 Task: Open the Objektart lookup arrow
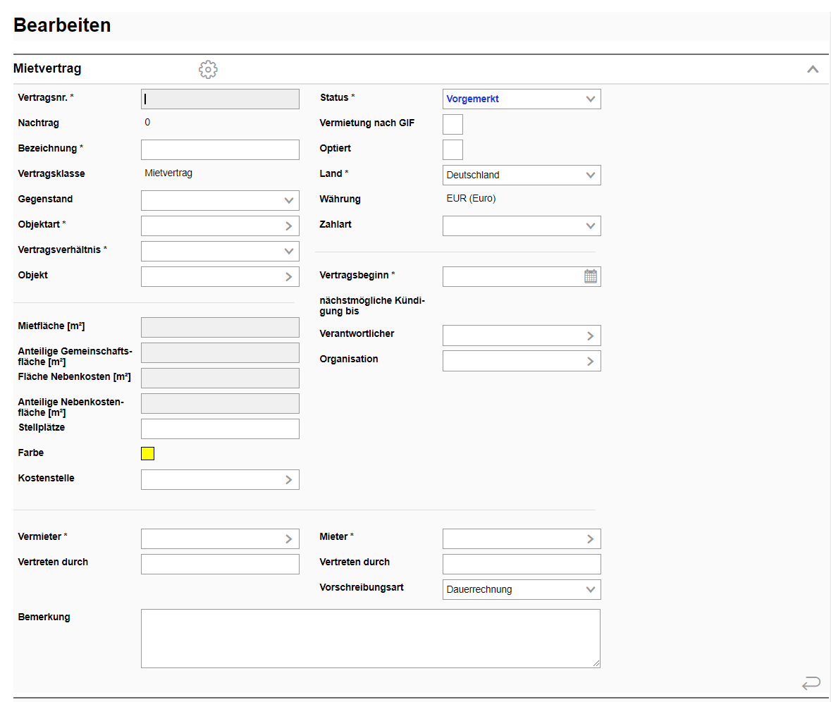[x=288, y=226]
